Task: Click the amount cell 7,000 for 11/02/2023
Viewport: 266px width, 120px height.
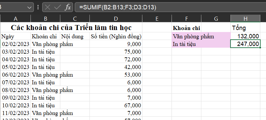Action: [x=116, y=113]
